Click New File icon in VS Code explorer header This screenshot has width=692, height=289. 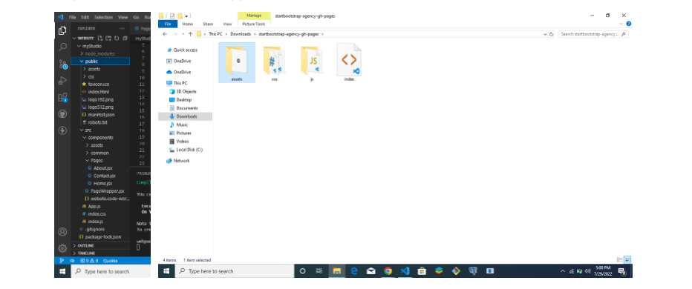(100, 39)
